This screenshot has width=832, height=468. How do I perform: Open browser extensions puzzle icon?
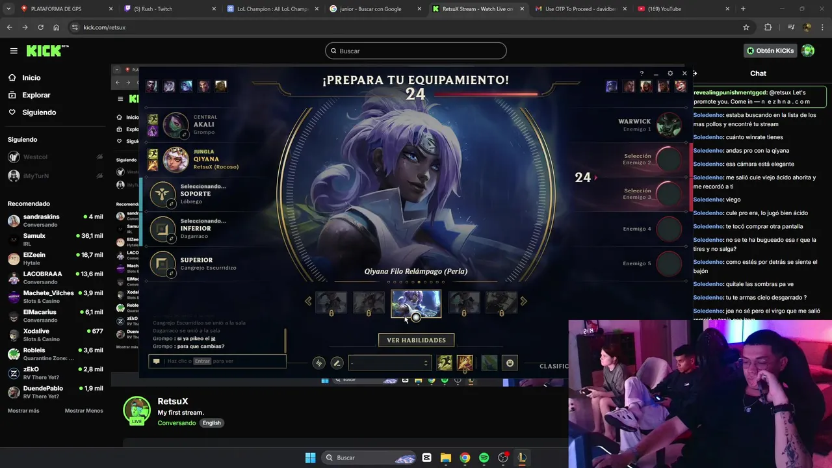pyautogui.click(x=768, y=27)
